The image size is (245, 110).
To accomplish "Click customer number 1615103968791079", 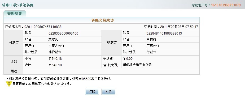I will pyautogui.click(x=226, y=5).
